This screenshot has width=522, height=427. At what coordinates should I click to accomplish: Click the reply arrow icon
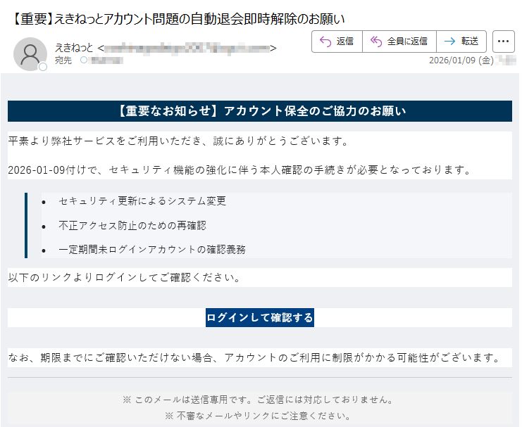pyautogui.click(x=325, y=42)
